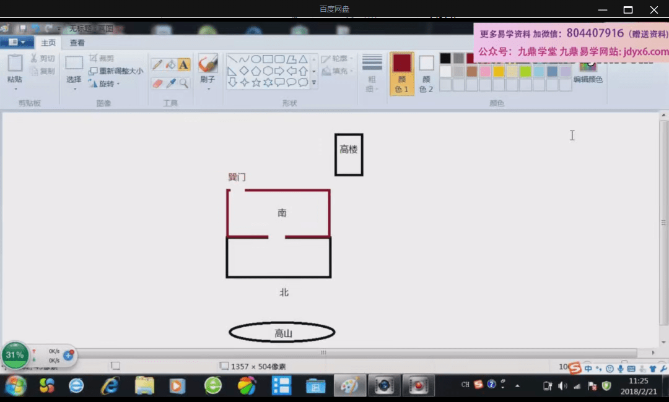Select 颜色 1 (Color 1) box
Image resolution: width=669 pixels, height=402 pixels.
coord(402,73)
